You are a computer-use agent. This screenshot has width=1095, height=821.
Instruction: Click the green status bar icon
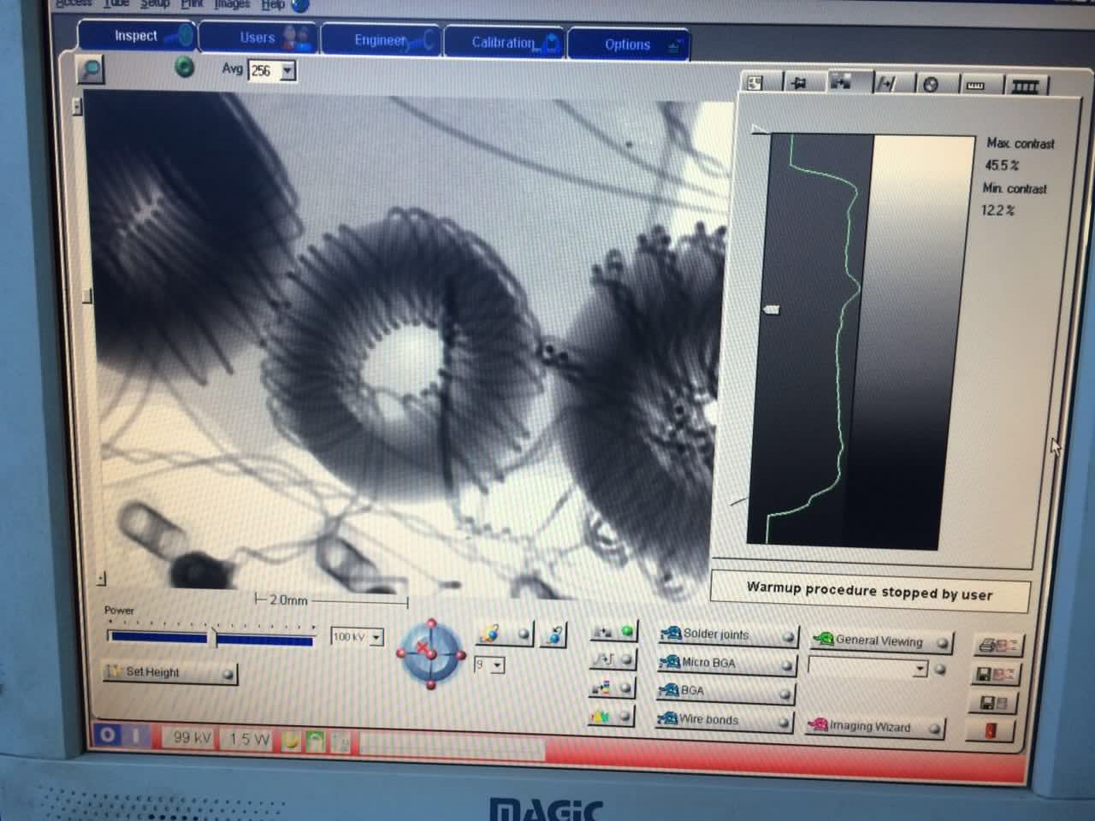[316, 741]
